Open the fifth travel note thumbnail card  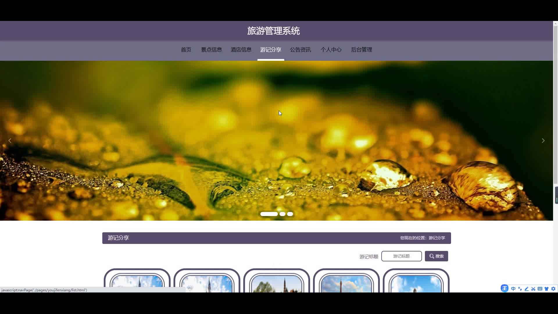point(416,281)
